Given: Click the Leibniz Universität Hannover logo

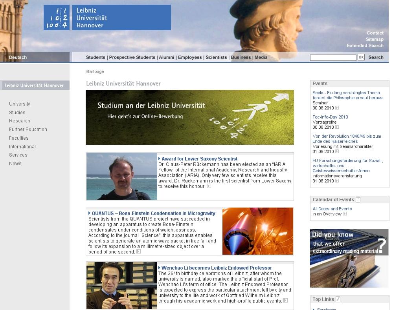Looking at the screenshot, I should click(107, 18).
